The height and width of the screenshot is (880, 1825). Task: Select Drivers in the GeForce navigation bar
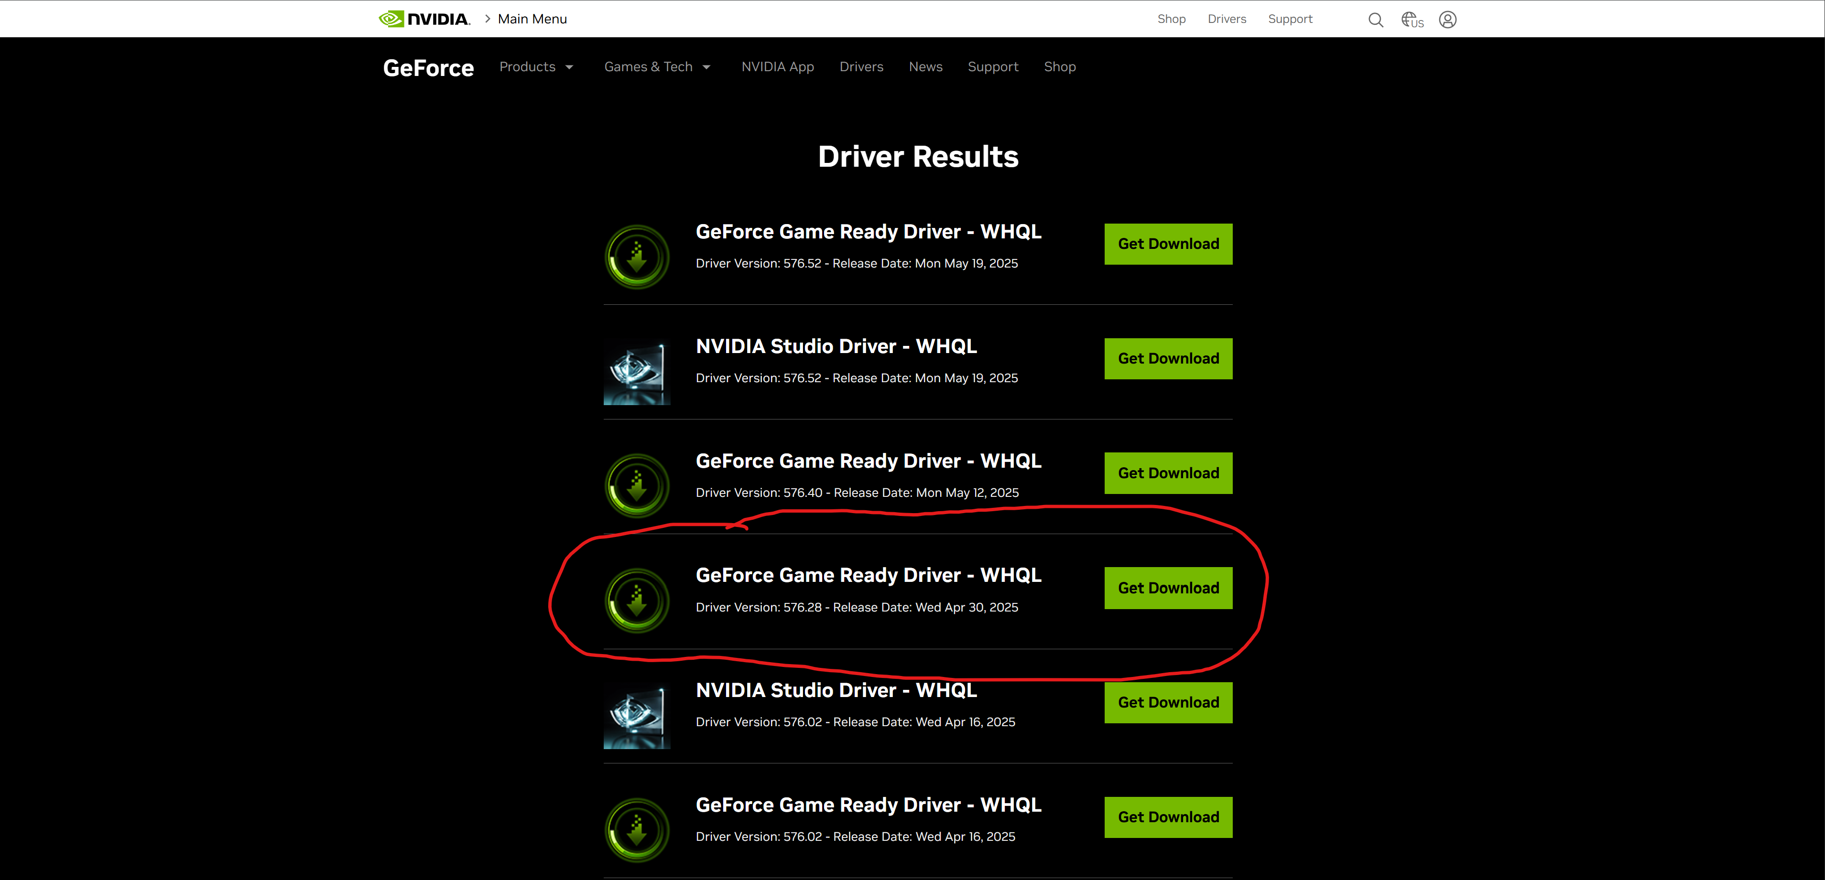[x=861, y=66]
